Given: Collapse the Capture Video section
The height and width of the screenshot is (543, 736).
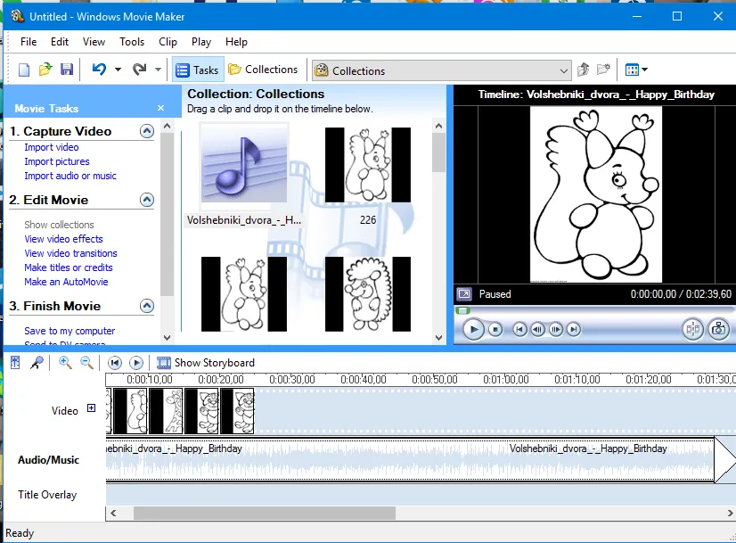Looking at the screenshot, I should coord(147,131).
